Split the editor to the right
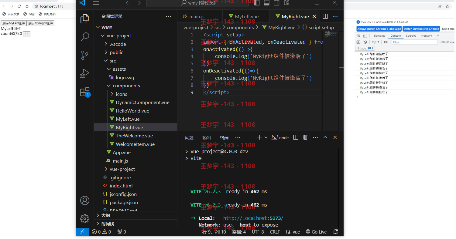The width and height of the screenshot is (456, 239). (x=325, y=16)
